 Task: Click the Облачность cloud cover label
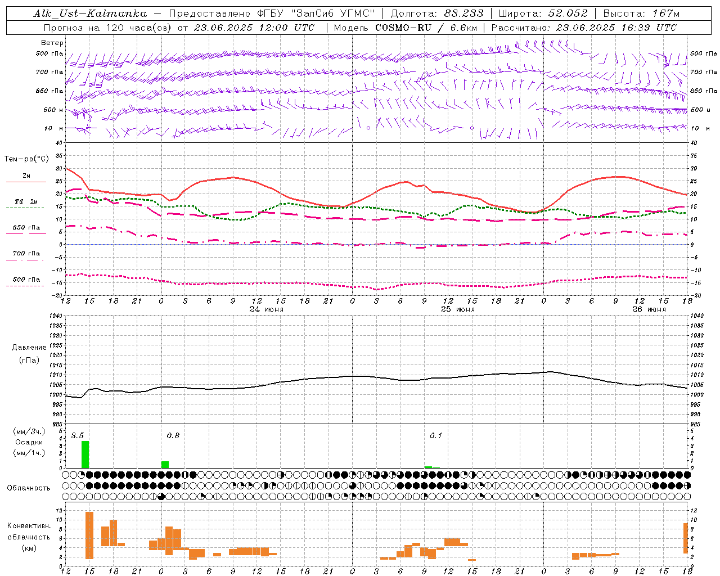pos(29,488)
